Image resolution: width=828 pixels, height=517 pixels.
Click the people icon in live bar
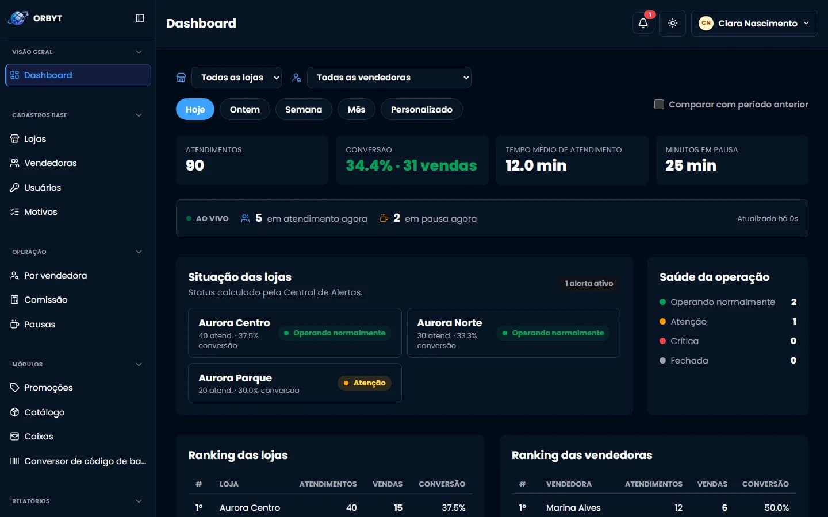[x=246, y=218]
